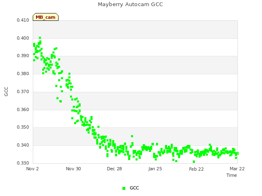262x196 pixels.
Task: Click the 0.330 y-axis label
Action: [x=23, y=163]
